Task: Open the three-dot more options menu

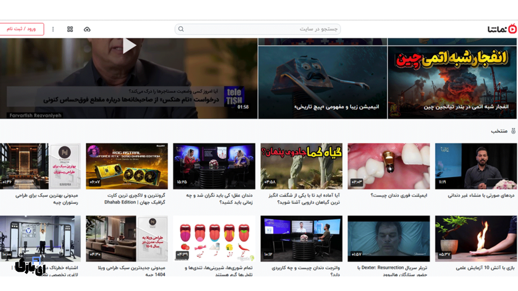Action: click(x=53, y=29)
